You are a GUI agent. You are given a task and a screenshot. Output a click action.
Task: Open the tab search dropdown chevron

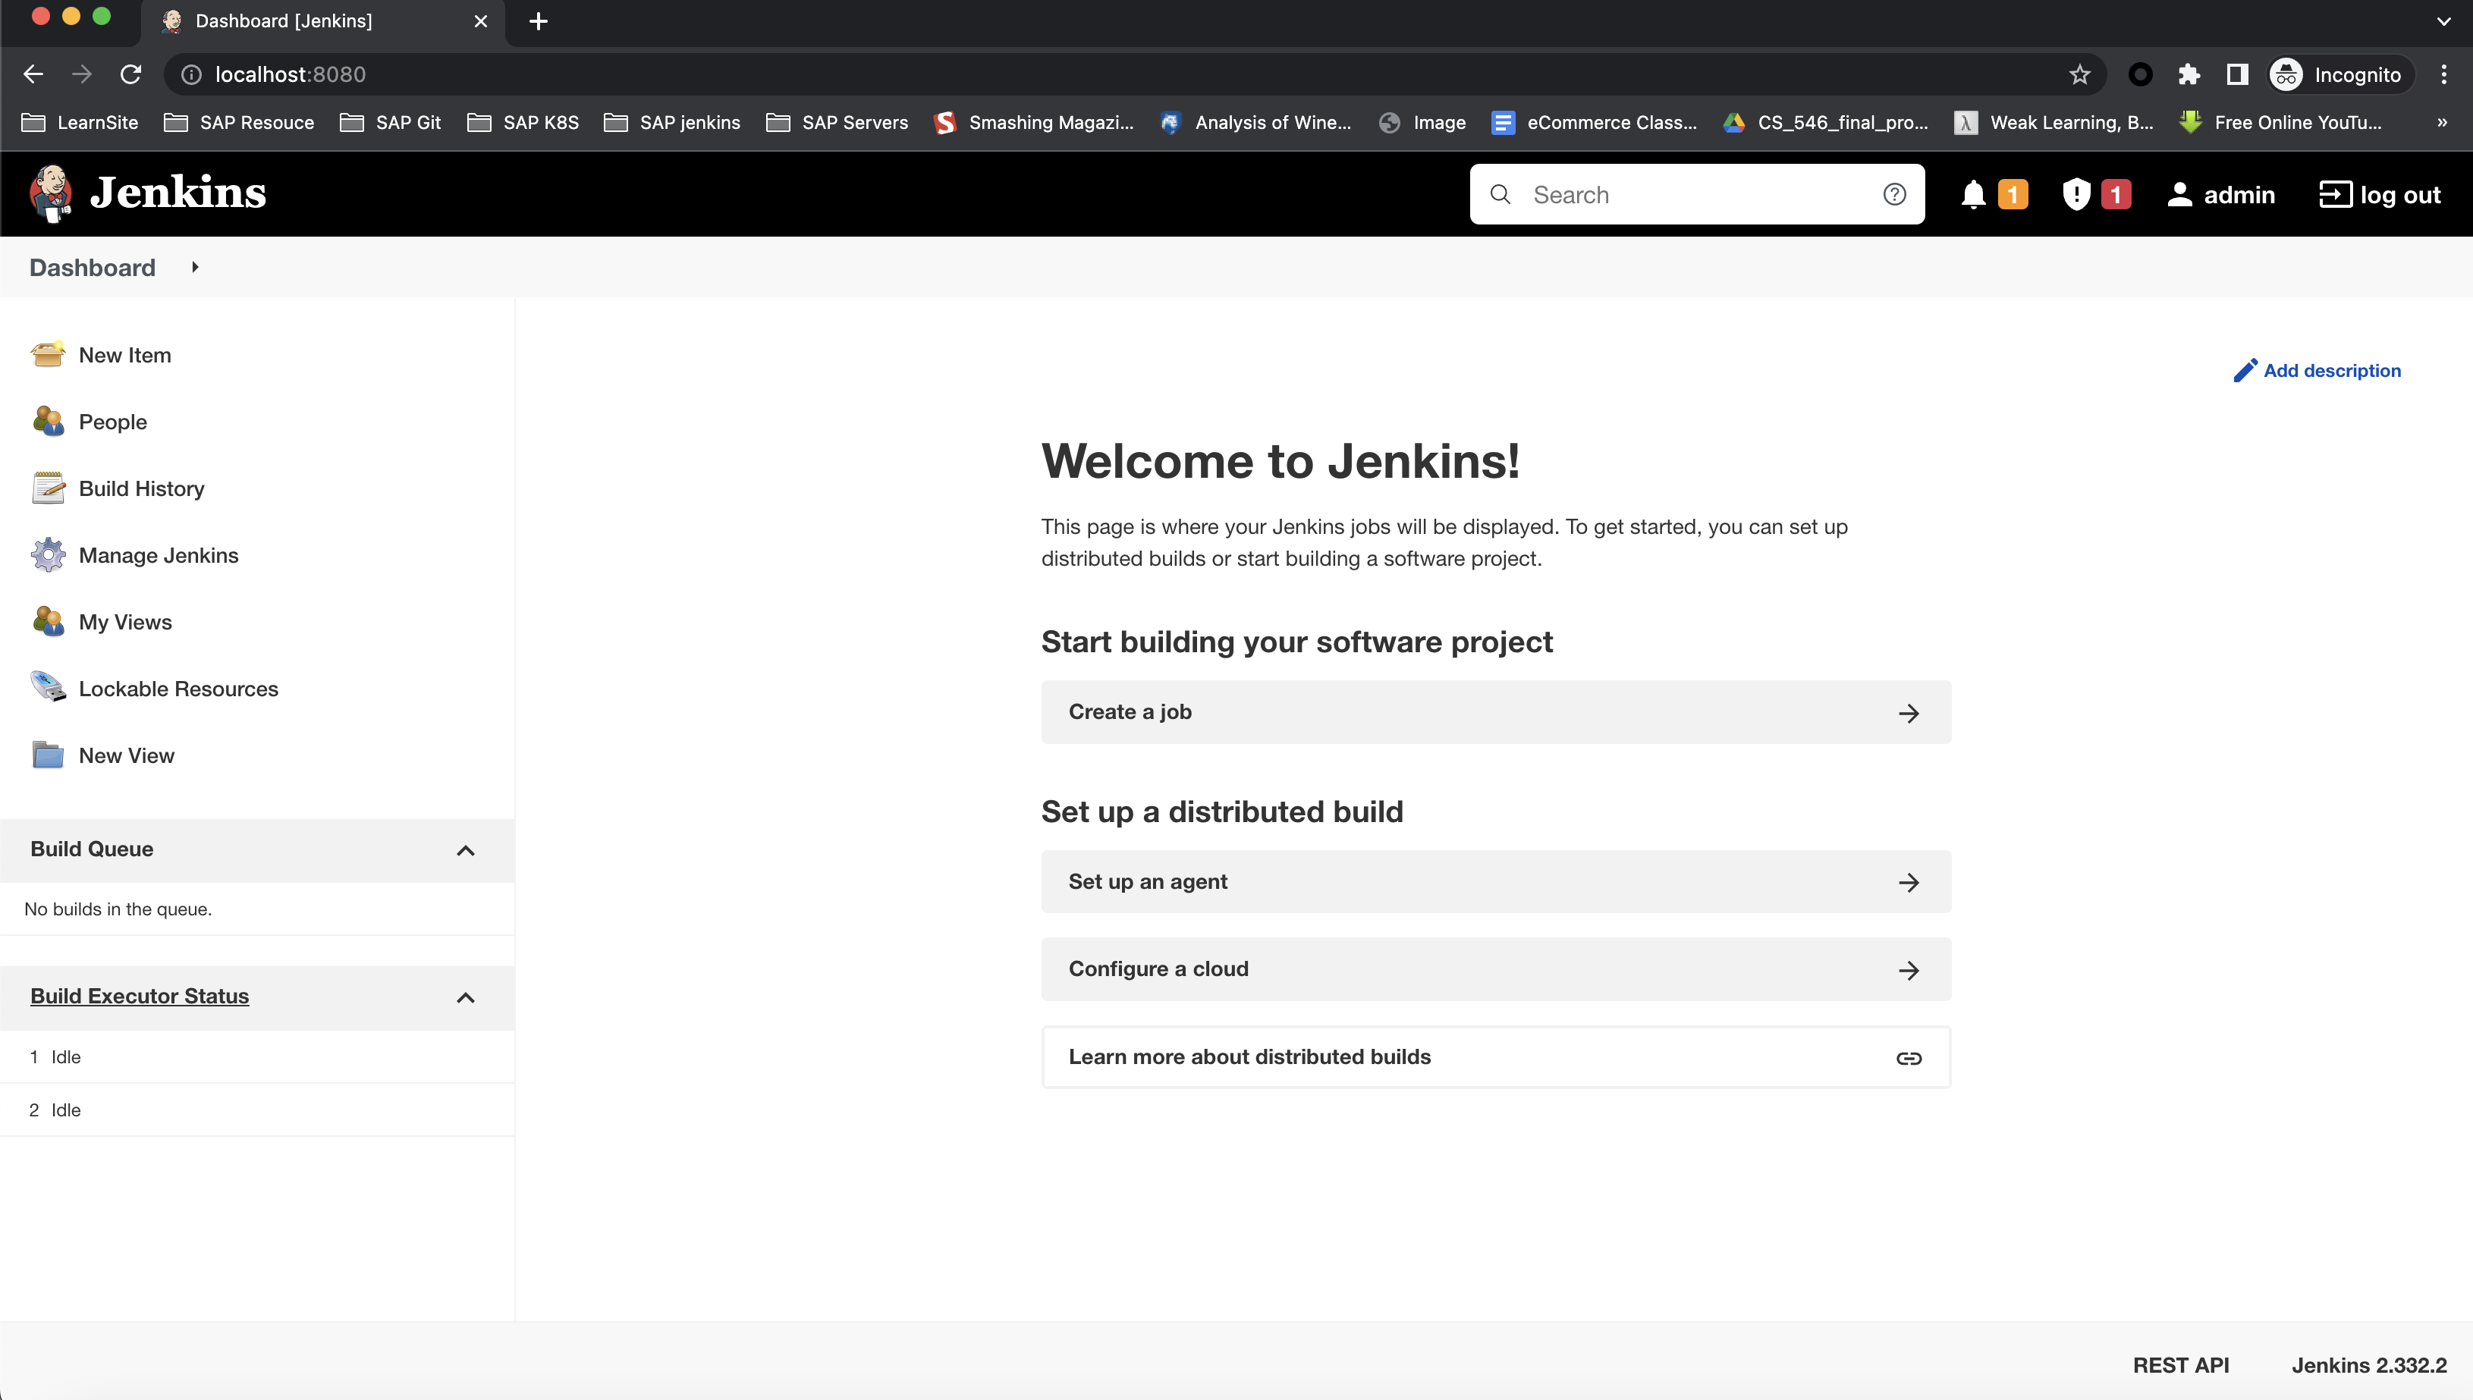pos(2443,21)
